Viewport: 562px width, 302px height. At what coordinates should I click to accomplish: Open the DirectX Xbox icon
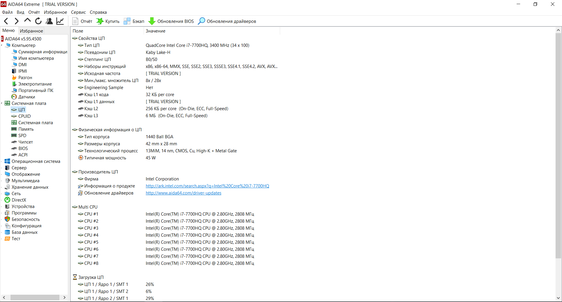pyautogui.click(x=7, y=200)
